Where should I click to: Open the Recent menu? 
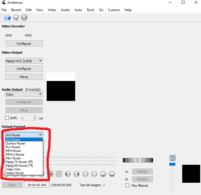pyautogui.click(x=16, y=10)
